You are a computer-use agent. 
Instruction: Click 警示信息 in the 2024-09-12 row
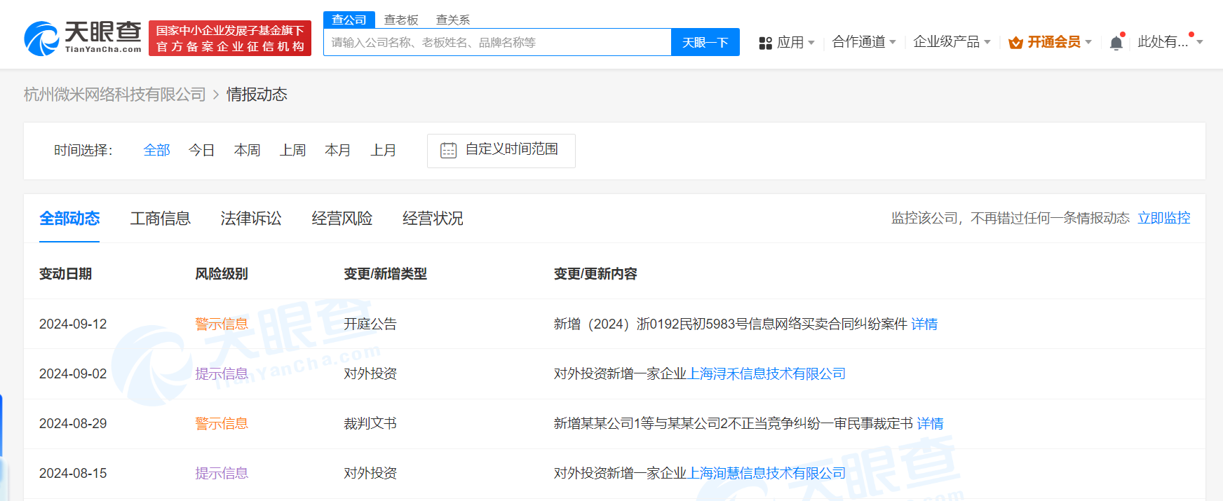pyautogui.click(x=222, y=324)
